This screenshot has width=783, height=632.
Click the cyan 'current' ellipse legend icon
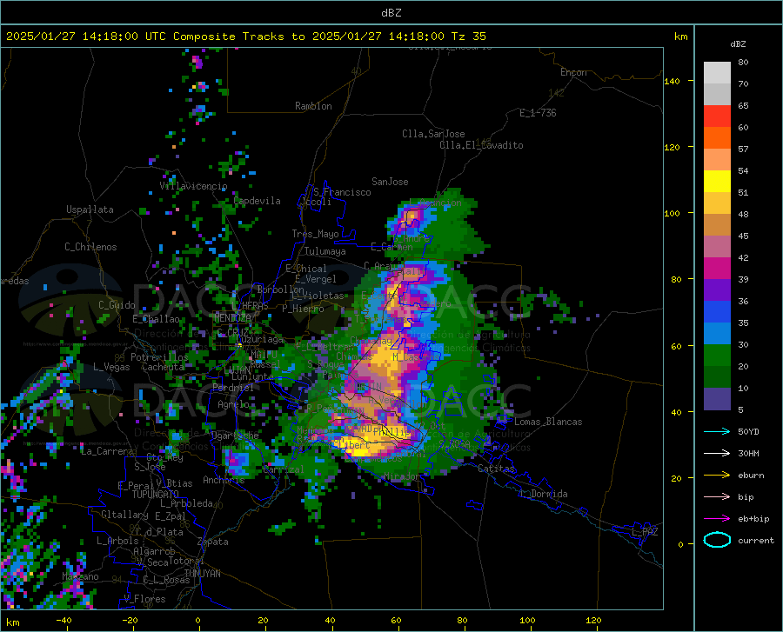coord(717,540)
